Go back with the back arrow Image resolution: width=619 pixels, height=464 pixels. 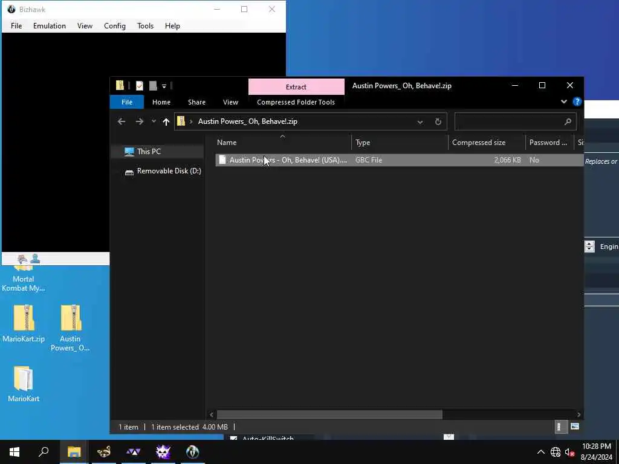[121, 121]
